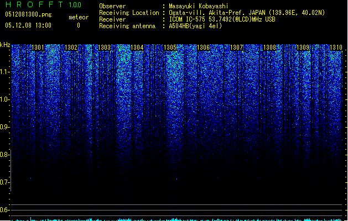Image resolution: width=348 pixels, height=221 pixels.
Task: Click the 1310 time marker
Action: (336, 48)
